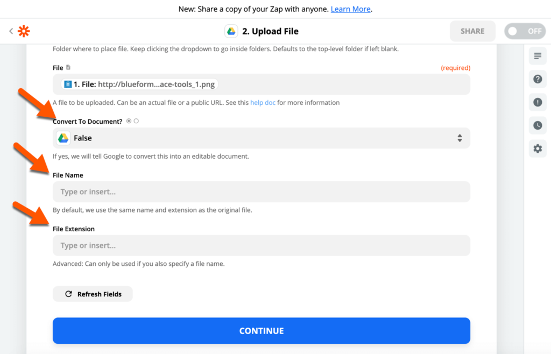Click the Zapier orange asterisk logo

(x=24, y=31)
